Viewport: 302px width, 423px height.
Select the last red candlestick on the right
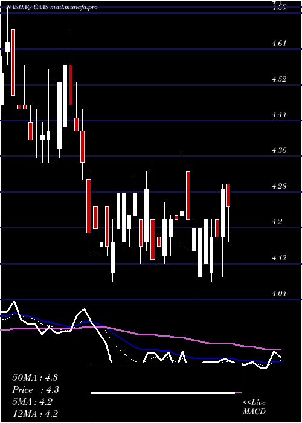(x=228, y=195)
